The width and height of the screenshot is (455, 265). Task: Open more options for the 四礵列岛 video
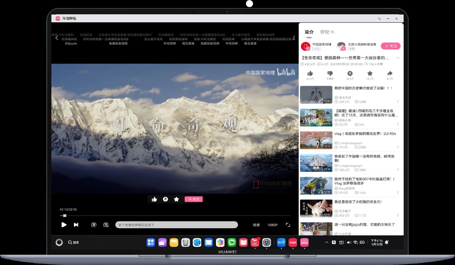398,124
